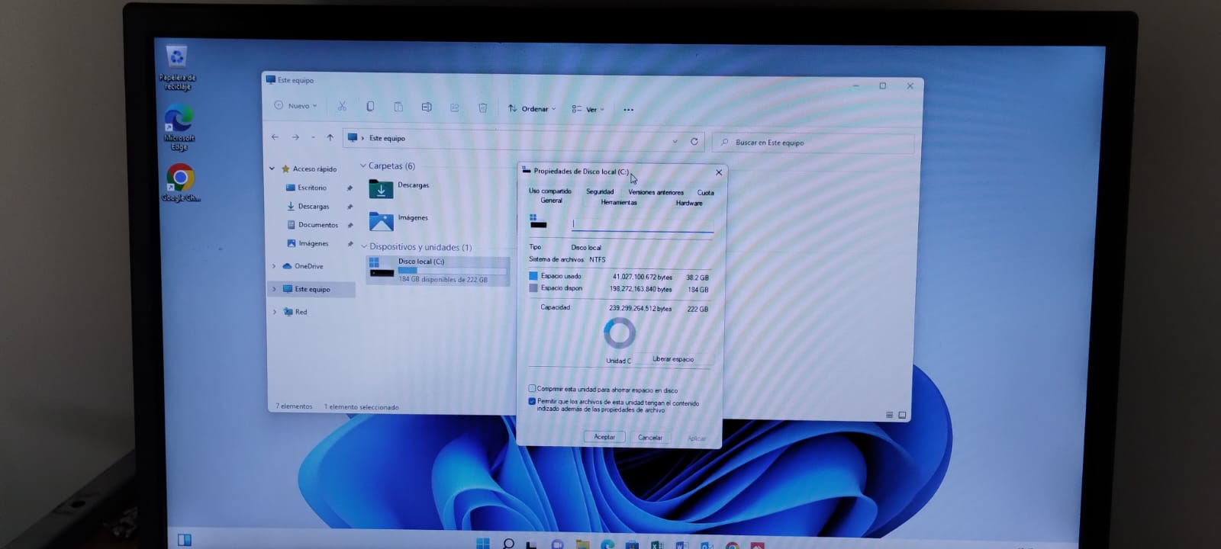Go up one folder level arrow
Viewport: 1221px width, 549px height.
(x=330, y=138)
